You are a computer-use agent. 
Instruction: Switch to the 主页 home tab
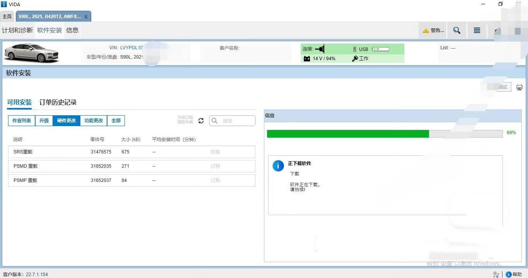(7, 17)
